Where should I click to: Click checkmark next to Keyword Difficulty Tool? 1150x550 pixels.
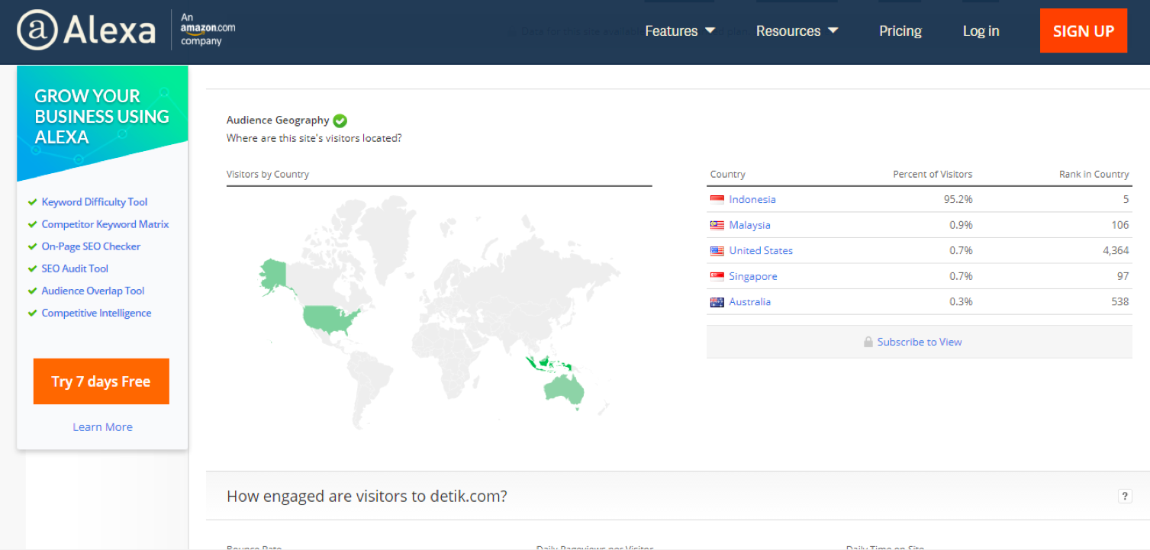32,202
